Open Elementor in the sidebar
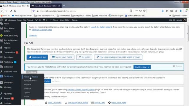Image resolution: width=189 pixels, height=106 pixels. coord(8,83)
